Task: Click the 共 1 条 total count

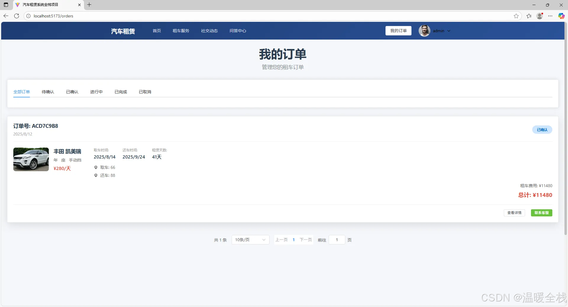Action: 220,240
